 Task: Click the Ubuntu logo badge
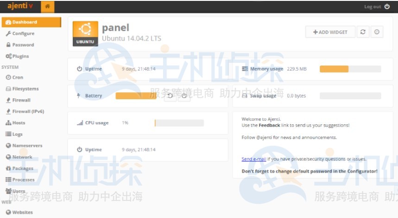[85, 33]
